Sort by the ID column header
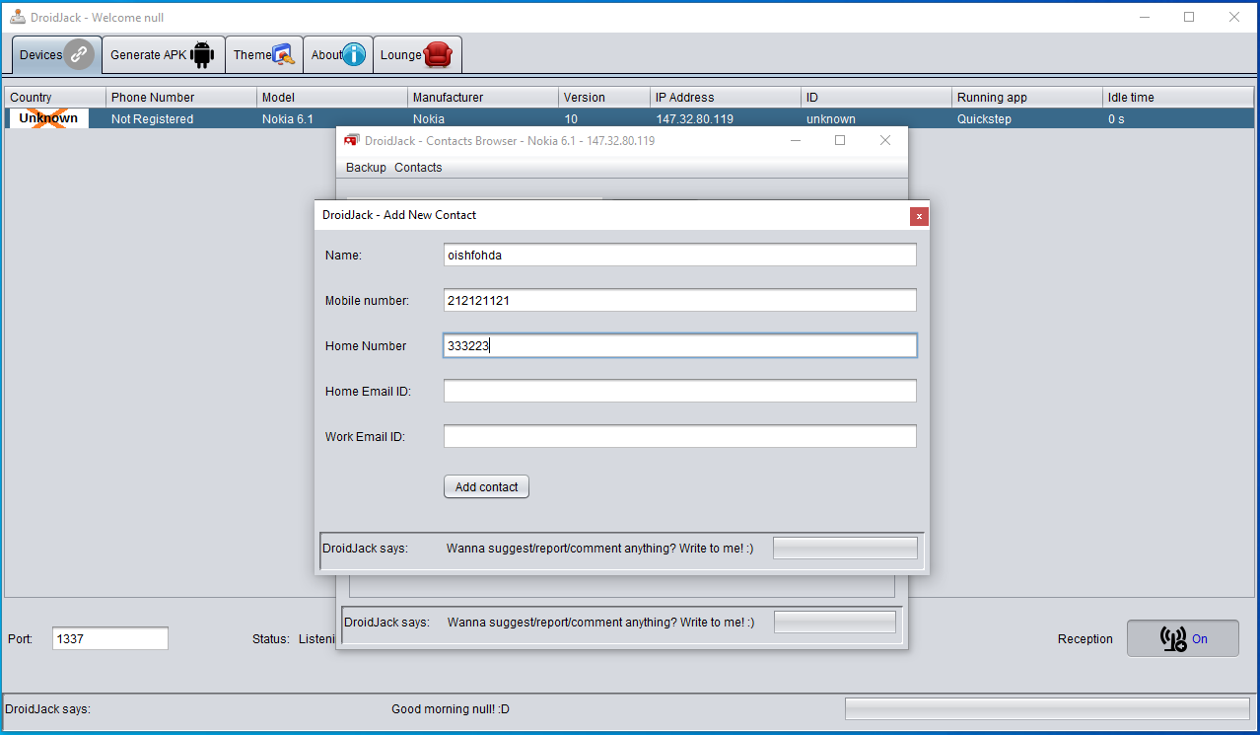 [x=877, y=98]
